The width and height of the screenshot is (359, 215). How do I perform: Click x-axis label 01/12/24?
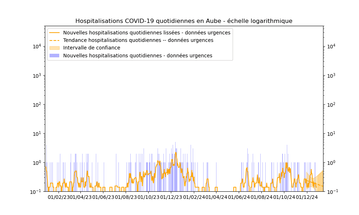click(307, 197)
